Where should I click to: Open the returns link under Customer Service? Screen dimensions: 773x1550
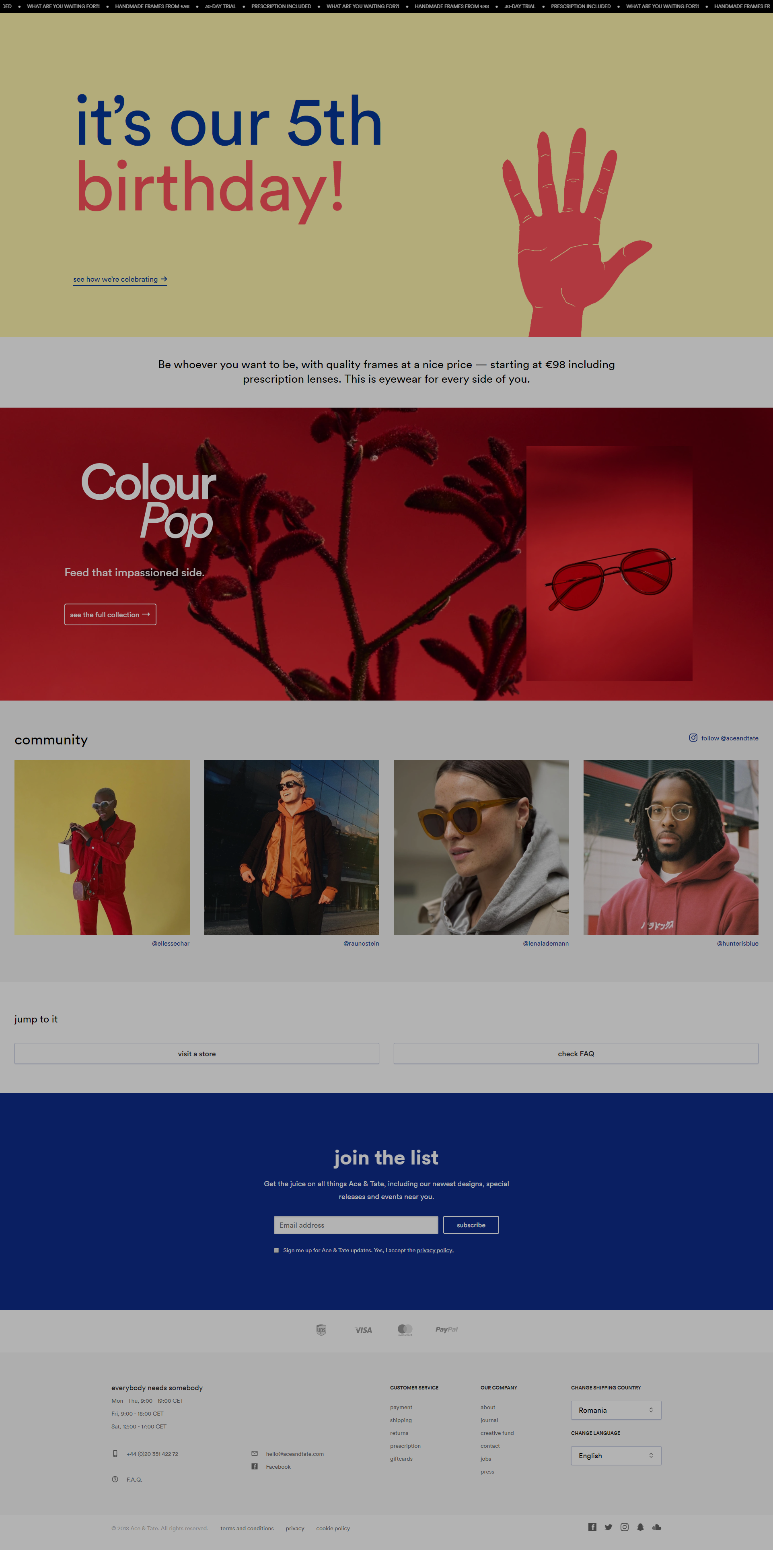[x=399, y=1433]
